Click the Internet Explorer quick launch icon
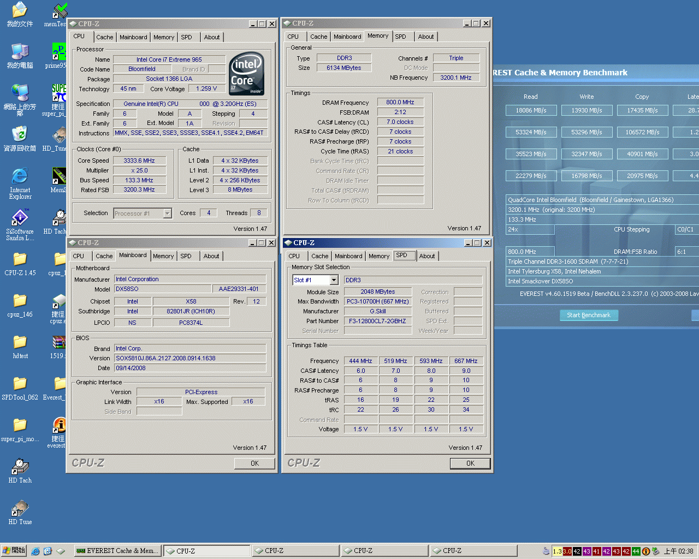The image size is (699, 559). (x=35, y=551)
